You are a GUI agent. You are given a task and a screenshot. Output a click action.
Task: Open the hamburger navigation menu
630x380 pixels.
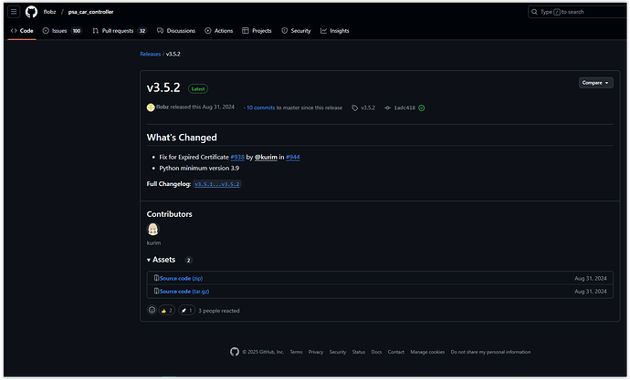[14, 12]
